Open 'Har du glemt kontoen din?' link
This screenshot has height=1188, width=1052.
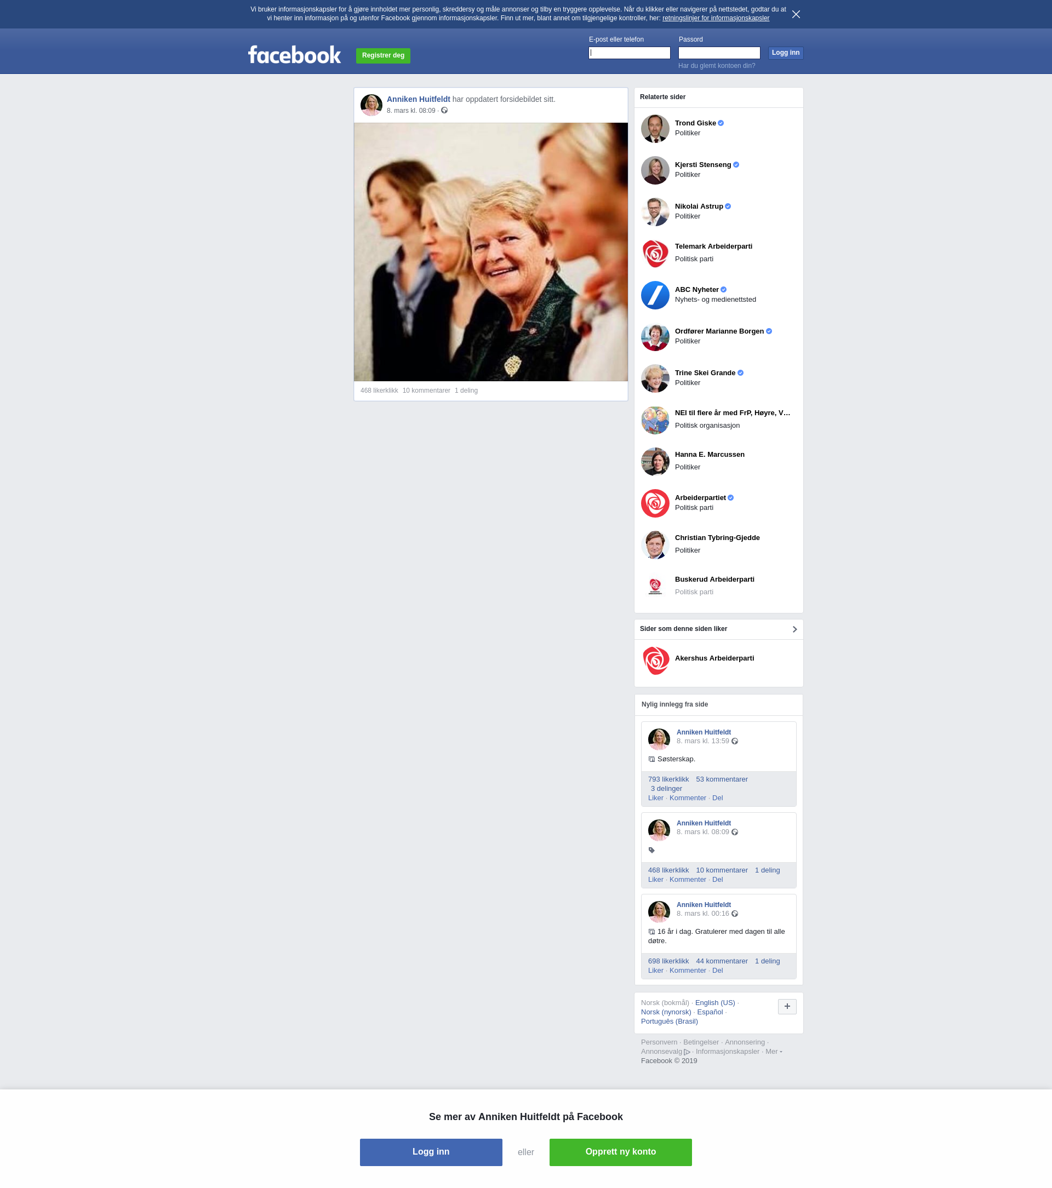(x=717, y=66)
